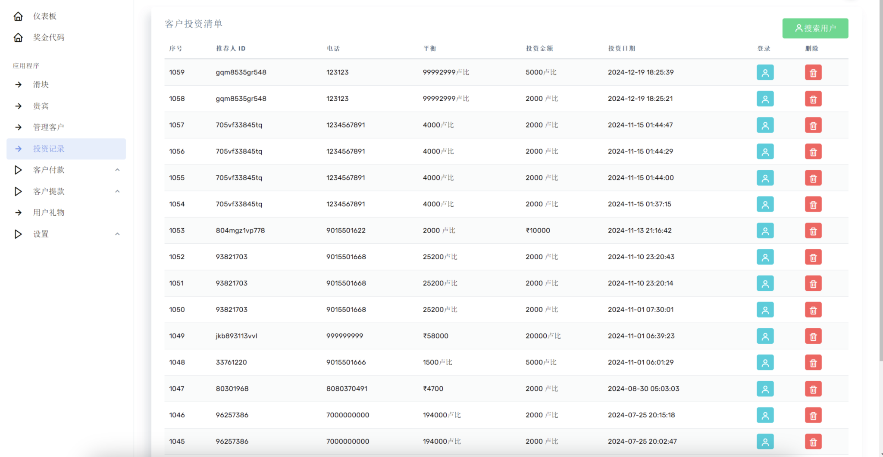
Task: Select 投资记录 in the sidebar
Action: coord(48,149)
